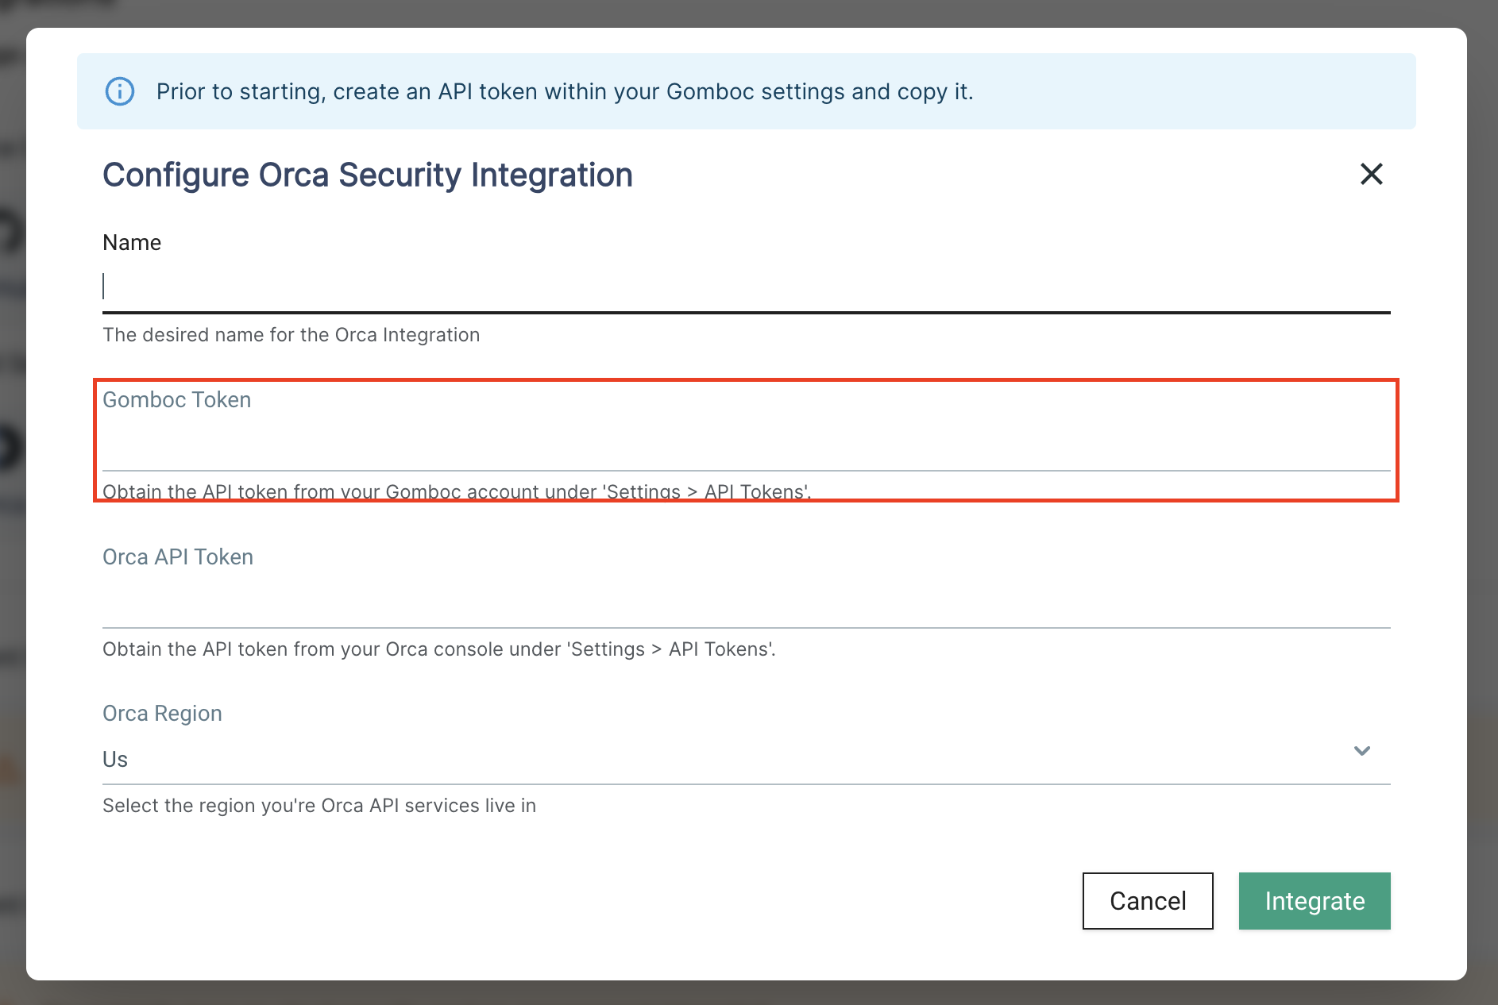
Task: Click the Orca console API token help text
Action: (x=439, y=649)
